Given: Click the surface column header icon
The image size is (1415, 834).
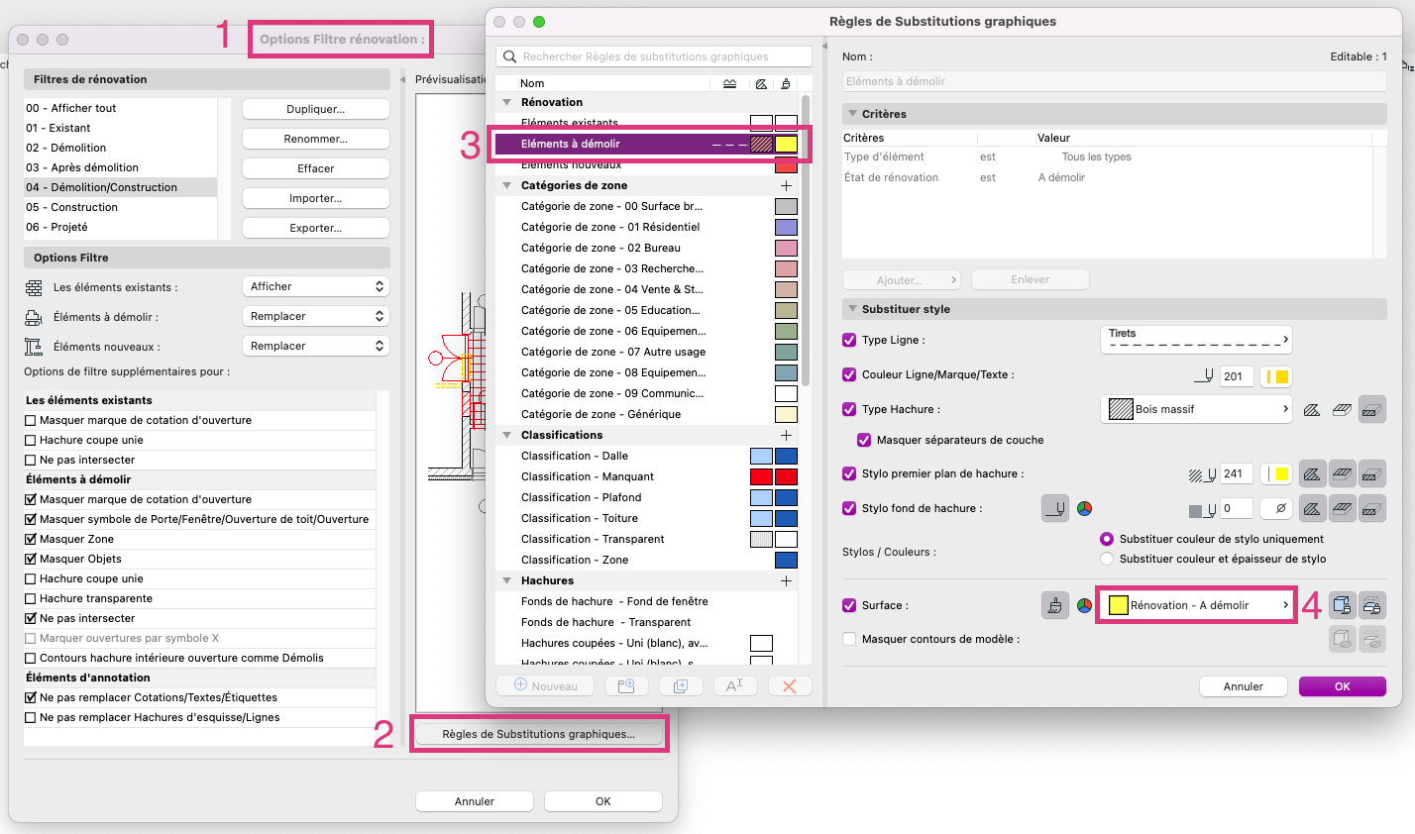Looking at the screenshot, I should coord(786,83).
